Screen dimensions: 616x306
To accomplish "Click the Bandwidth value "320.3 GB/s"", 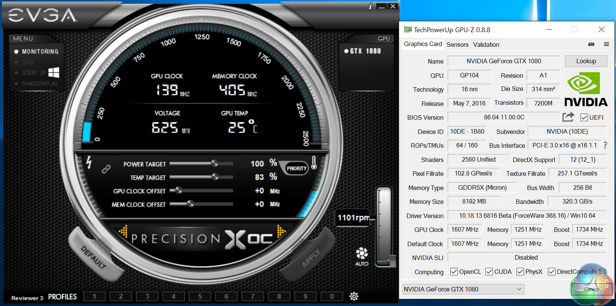I will pos(577,201).
